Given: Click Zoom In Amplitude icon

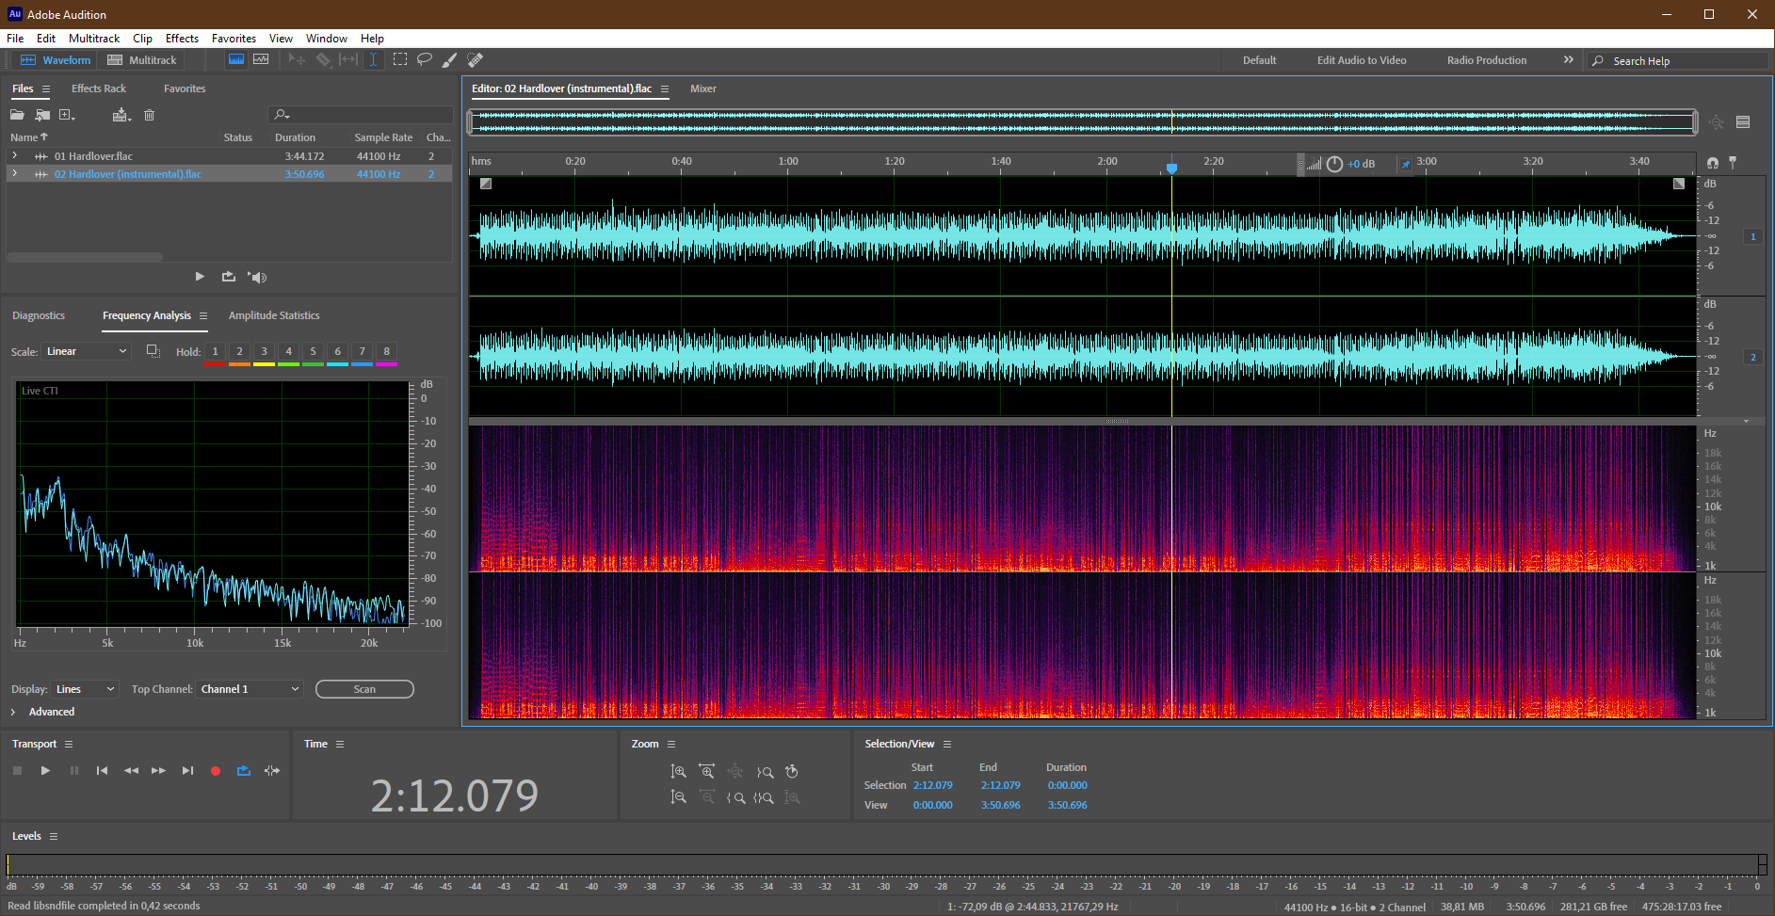Looking at the screenshot, I should point(678,771).
